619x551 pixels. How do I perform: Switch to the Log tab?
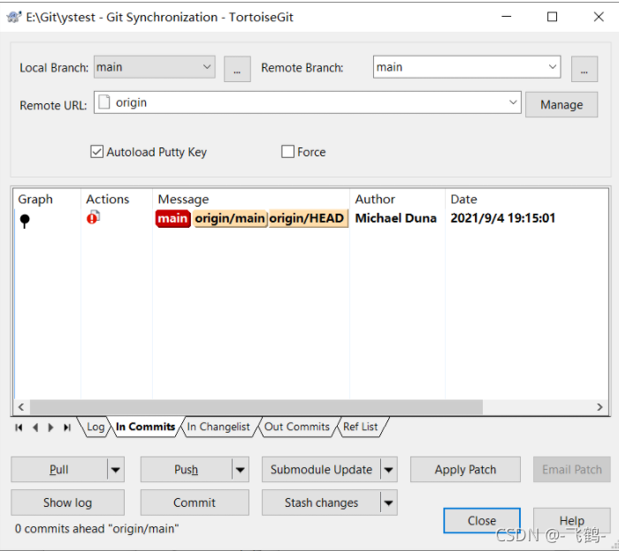96,426
